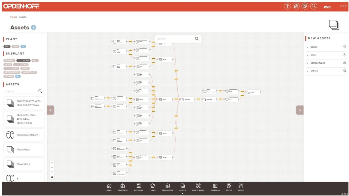Viewport: 349px width, 196px height.
Task: Open the header search magnifier icon
Action: pos(314,6)
